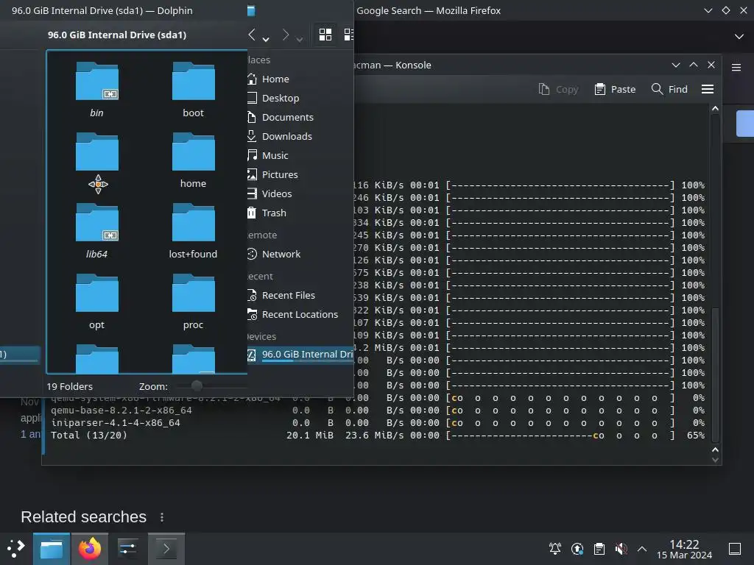Screen dimensions: 754x565
Task: Click the Firefox maximize diamond icon
Action: click(726, 10)
